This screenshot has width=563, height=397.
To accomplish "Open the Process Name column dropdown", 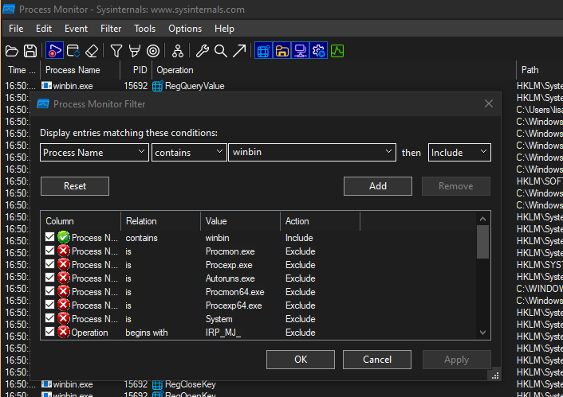I will [x=94, y=152].
